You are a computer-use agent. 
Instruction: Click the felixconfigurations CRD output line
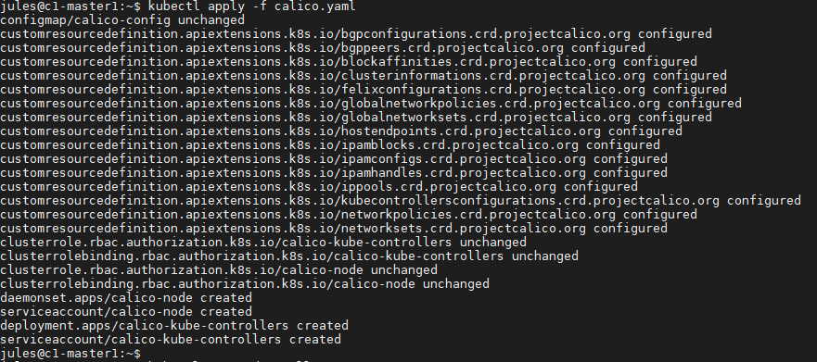tap(364, 90)
